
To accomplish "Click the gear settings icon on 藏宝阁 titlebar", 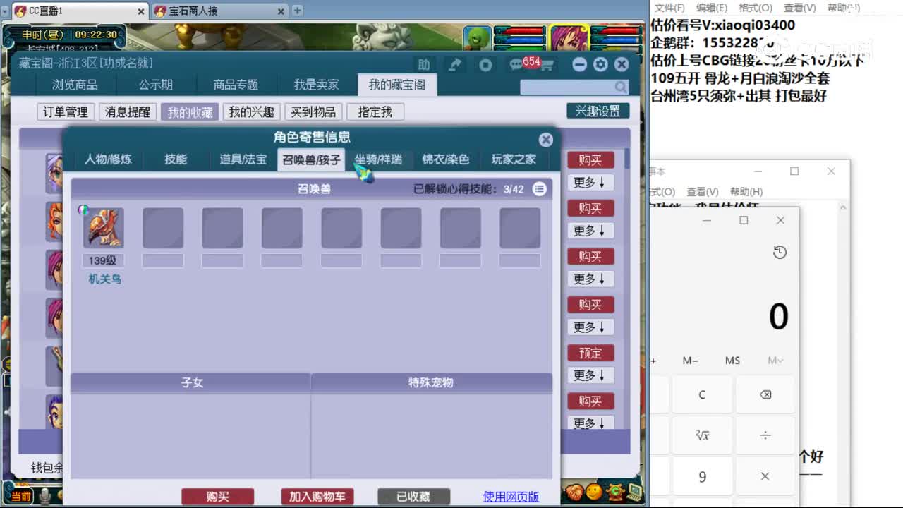I will (600, 64).
